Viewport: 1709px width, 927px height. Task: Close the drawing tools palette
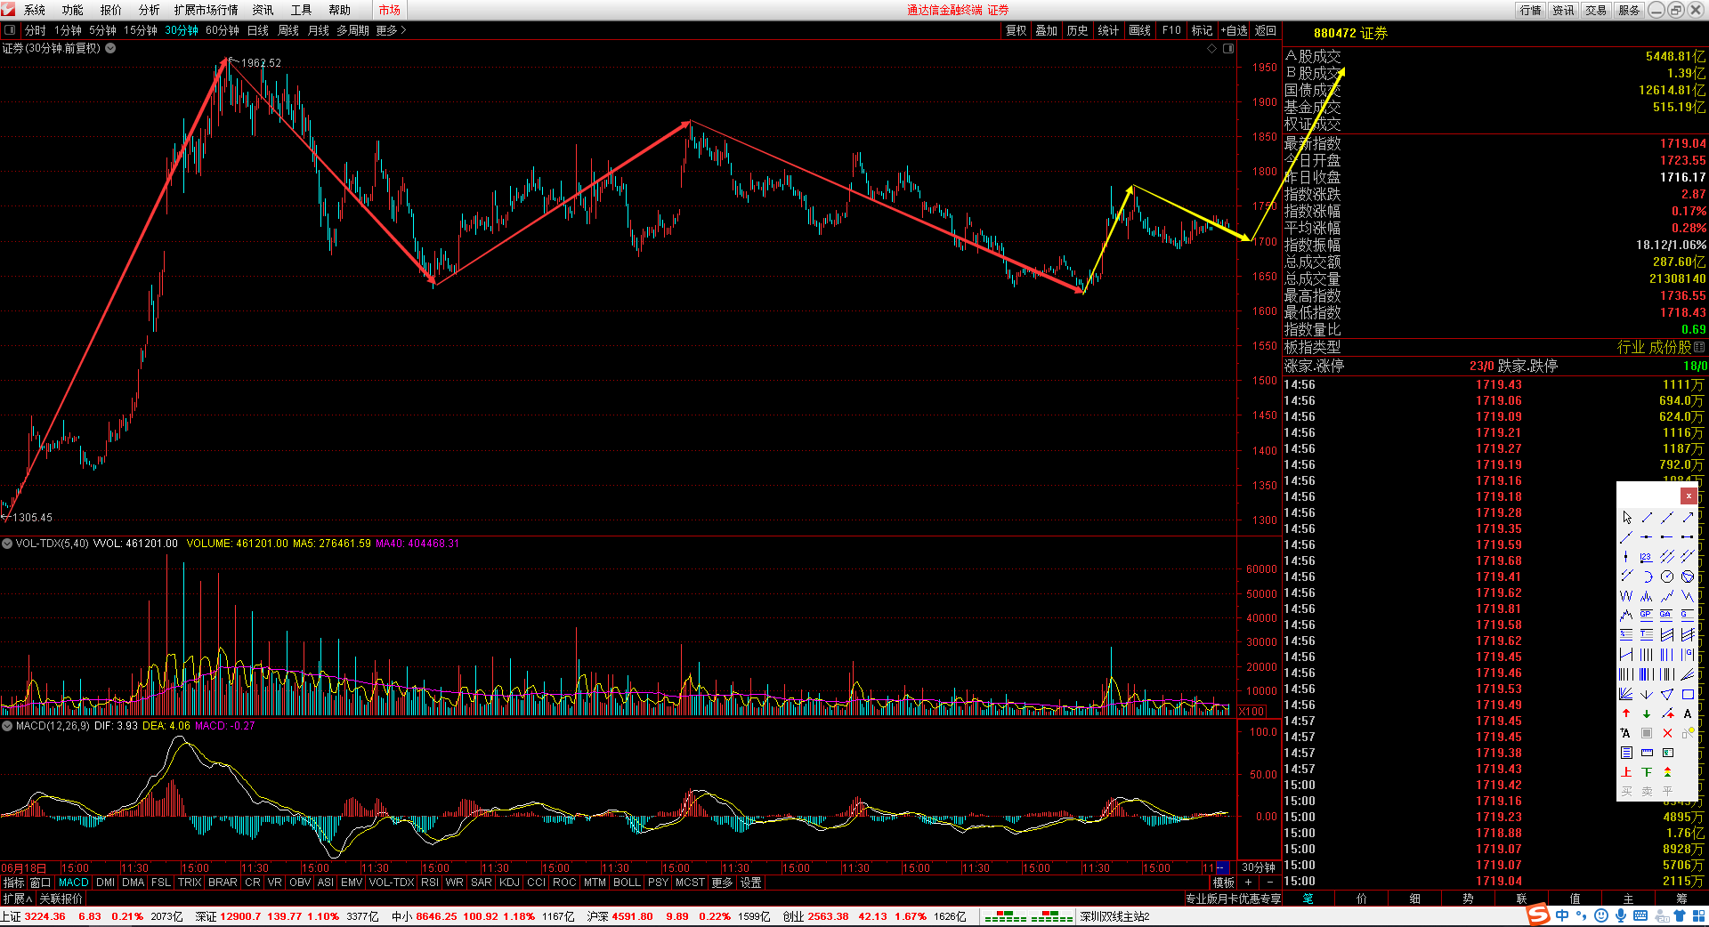[x=1688, y=496]
